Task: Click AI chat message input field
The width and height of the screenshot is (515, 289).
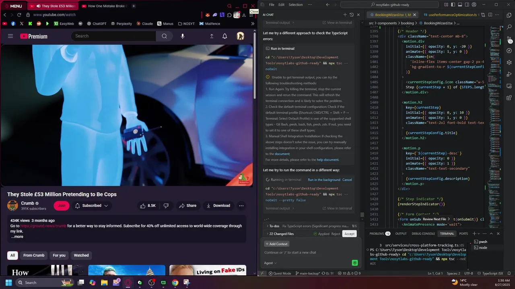Action: 308,252
